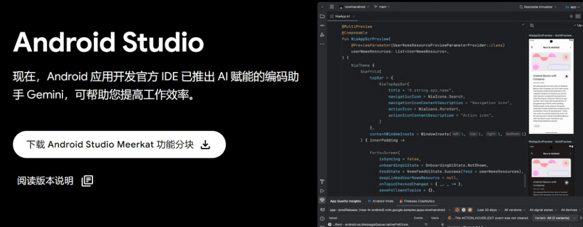Click the Users column header
This screenshot has height=227, width=583.
(x=435, y=218)
